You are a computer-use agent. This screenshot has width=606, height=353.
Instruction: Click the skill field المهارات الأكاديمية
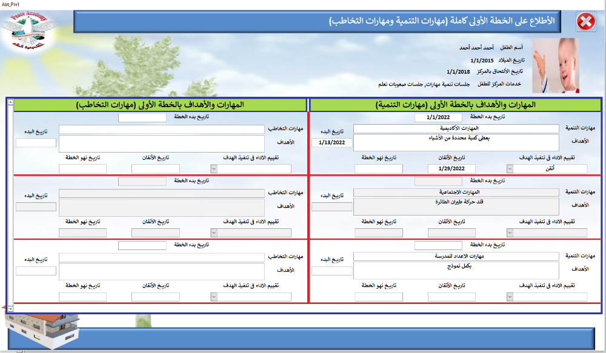456,128
